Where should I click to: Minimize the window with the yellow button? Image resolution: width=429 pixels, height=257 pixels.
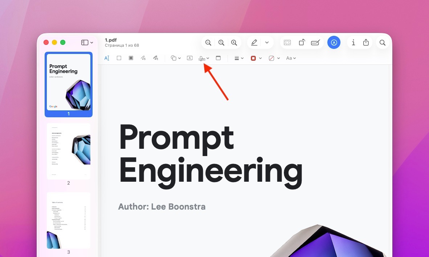[54, 42]
